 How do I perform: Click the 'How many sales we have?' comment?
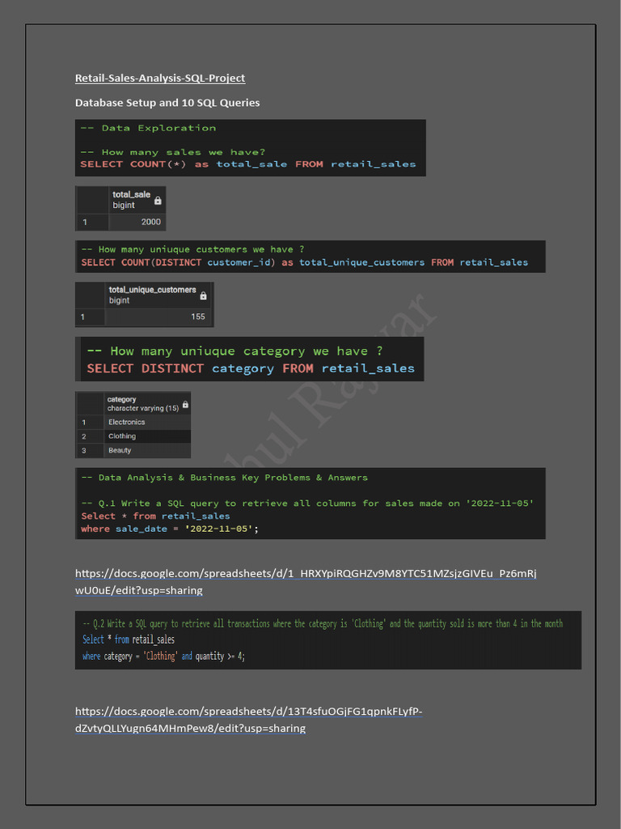pos(173,152)
